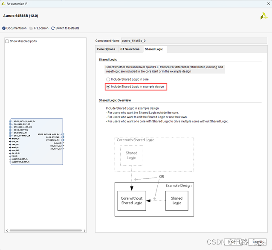Click dotted Shared Logic box in core diagram
This screenshot has height=250, width=272.
132,155
